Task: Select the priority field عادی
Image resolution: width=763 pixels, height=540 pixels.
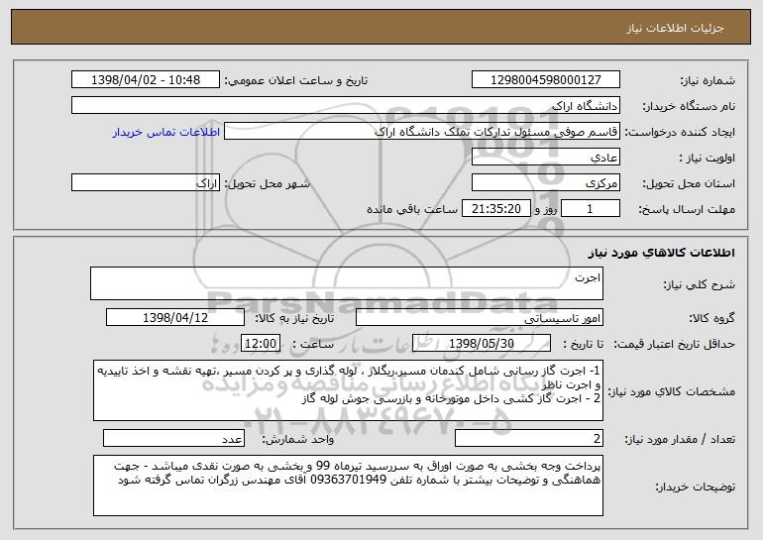Action: (x=545, y=158)
